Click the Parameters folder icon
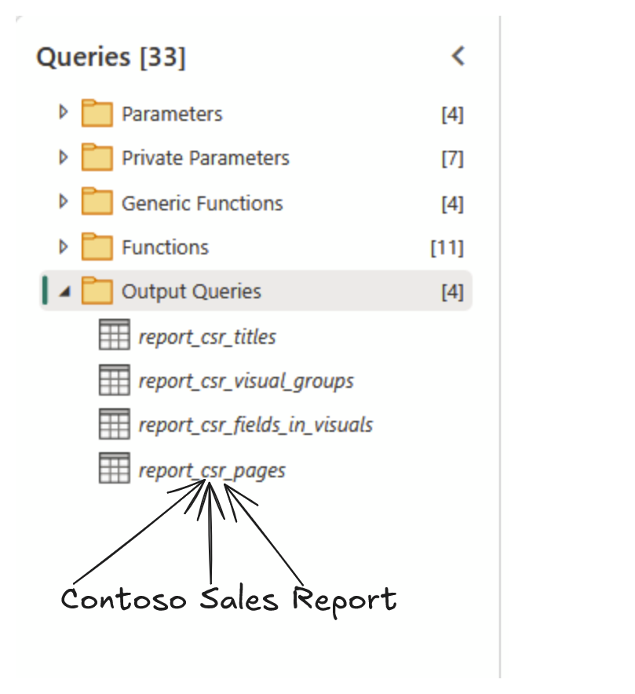 97,114
